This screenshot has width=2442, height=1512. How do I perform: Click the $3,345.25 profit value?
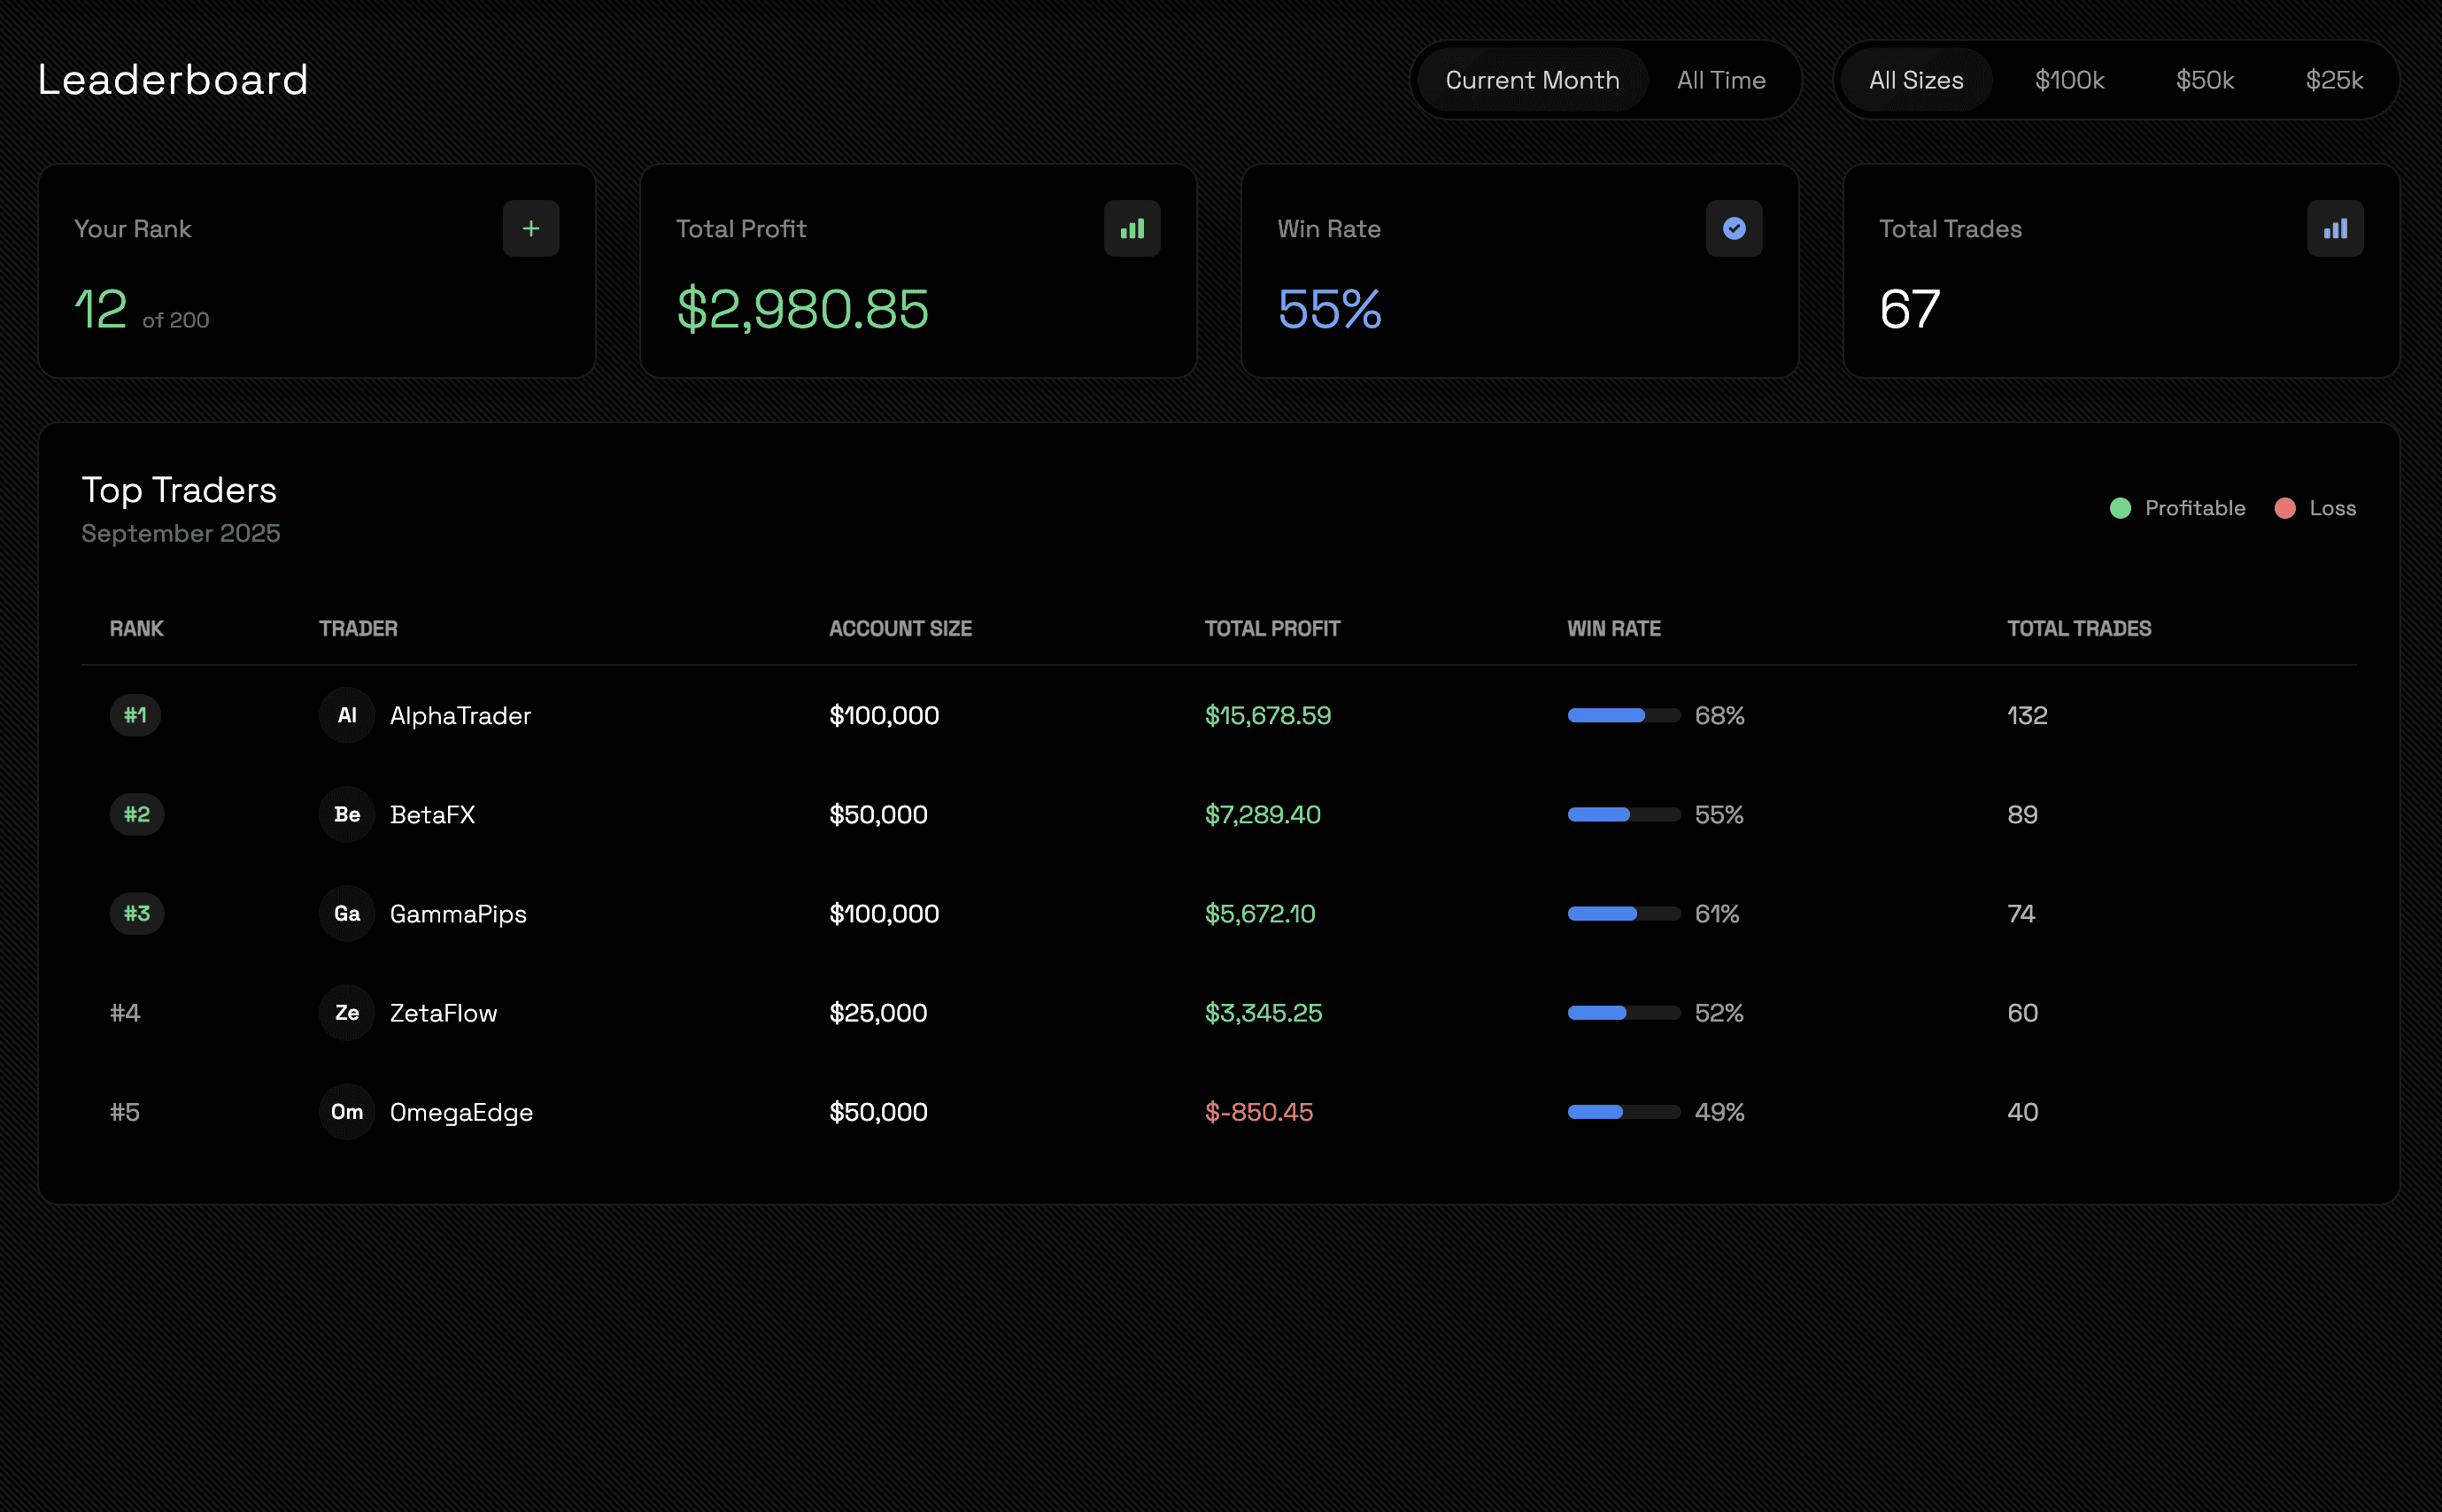coord(1264,1012)
